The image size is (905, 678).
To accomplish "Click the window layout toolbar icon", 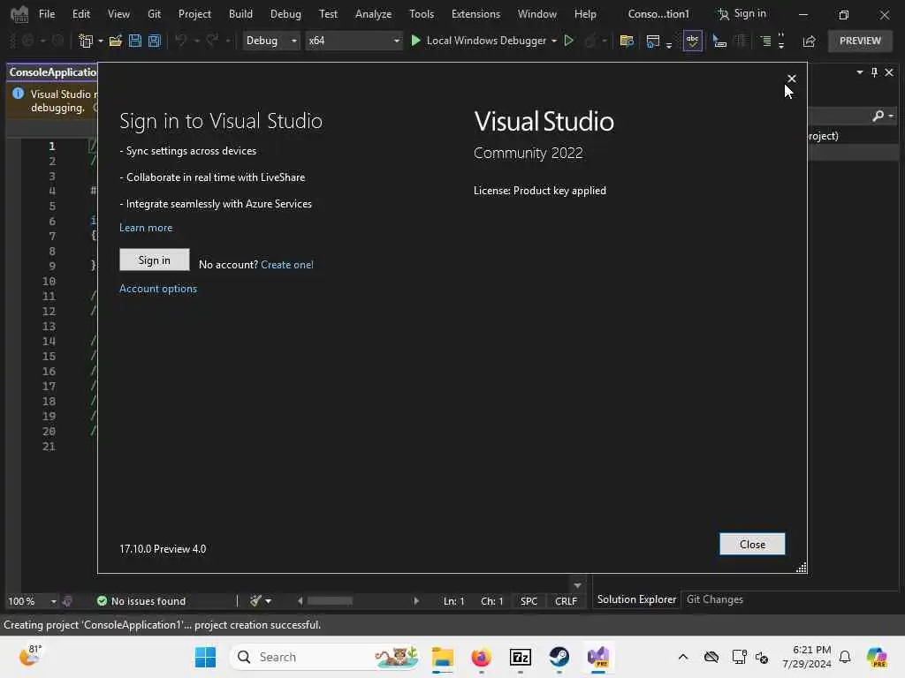I will click(653, 41).
